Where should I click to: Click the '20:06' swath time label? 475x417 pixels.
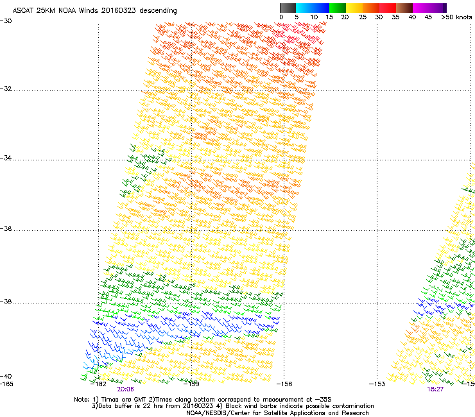coord(125,389)
